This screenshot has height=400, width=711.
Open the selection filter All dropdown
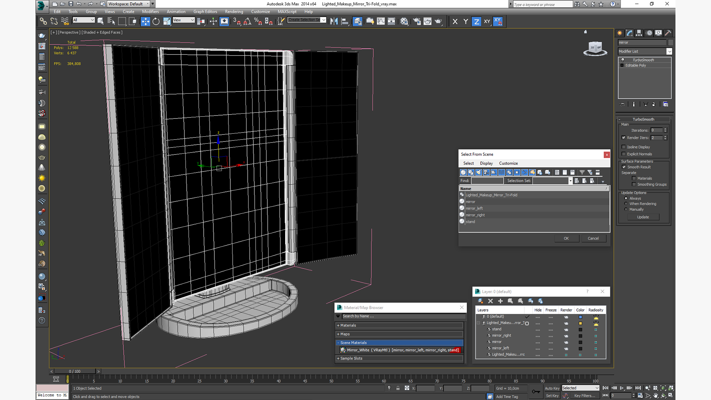point(84,20)
